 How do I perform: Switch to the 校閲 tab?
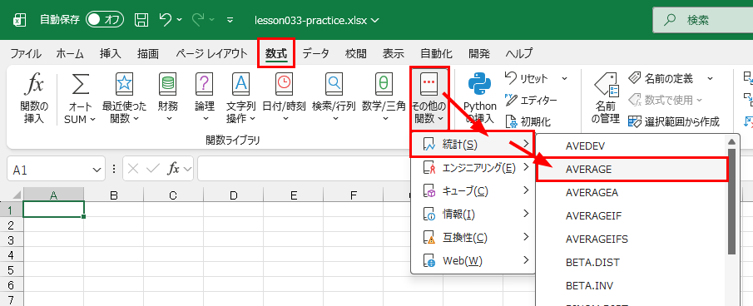pos(356,53)
